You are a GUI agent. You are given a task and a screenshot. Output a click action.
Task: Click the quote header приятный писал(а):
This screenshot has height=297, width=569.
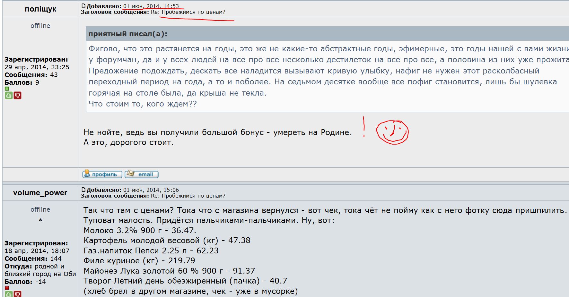[x=128, y=34]
